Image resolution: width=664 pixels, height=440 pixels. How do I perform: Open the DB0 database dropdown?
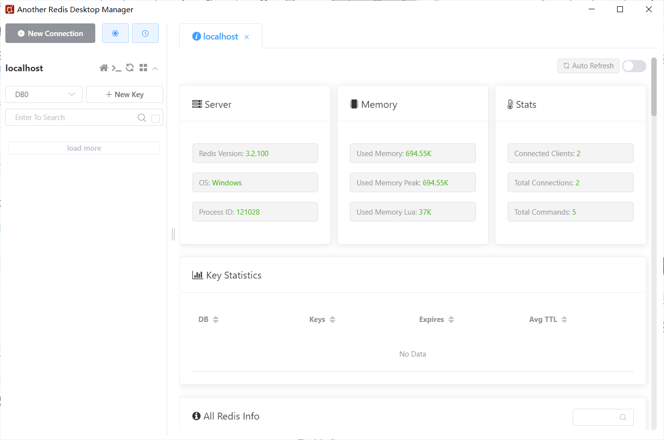(44, 95)
